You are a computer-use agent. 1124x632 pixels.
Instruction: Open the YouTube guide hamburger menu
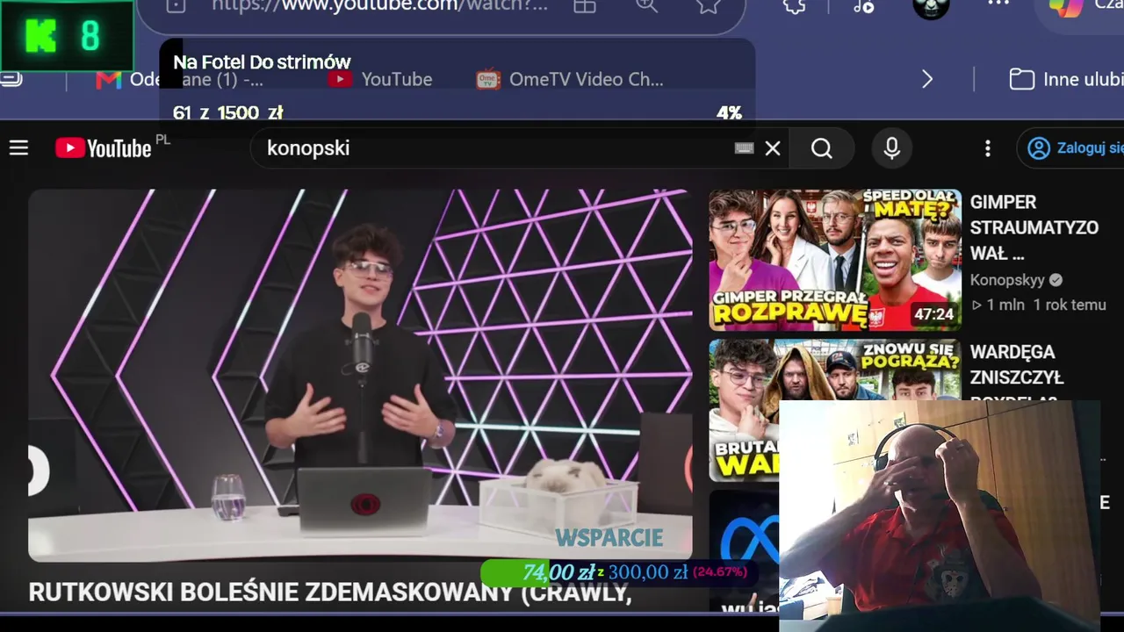pos(18,148)
